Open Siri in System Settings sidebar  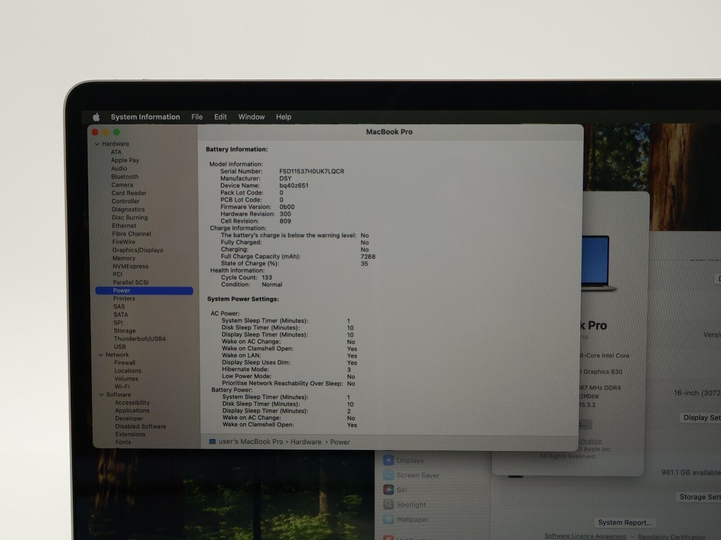tap(395, 490)
